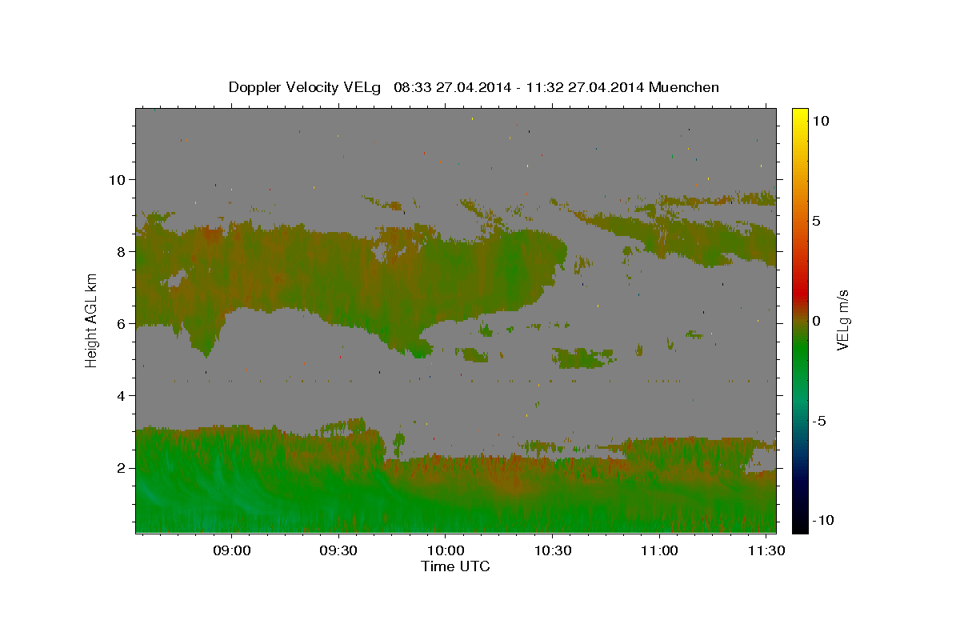Click the '11:00' time axis label

[659, 550]
